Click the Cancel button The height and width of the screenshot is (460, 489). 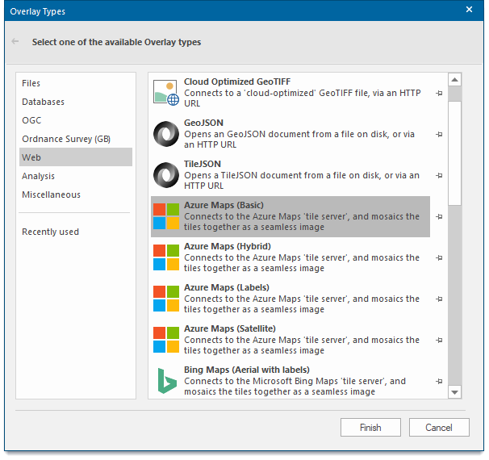[439, 427]
